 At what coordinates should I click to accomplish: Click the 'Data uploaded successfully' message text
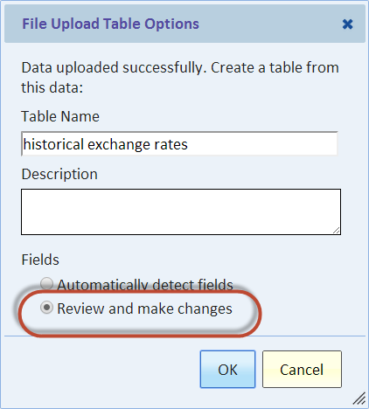(180, 78)
